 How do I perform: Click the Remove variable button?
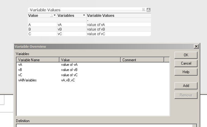click(186, 95)
